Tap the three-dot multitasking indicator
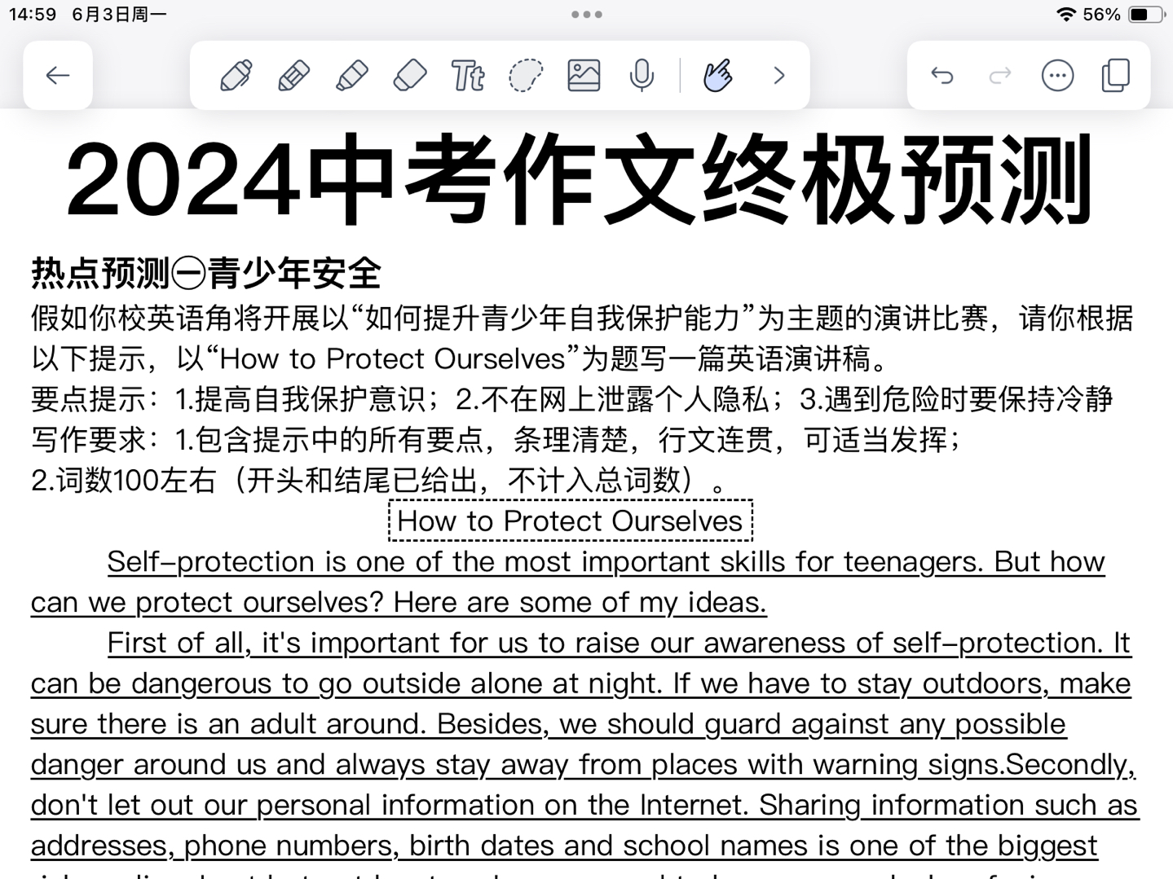The image size is (1173, 879). click(587, 15)
